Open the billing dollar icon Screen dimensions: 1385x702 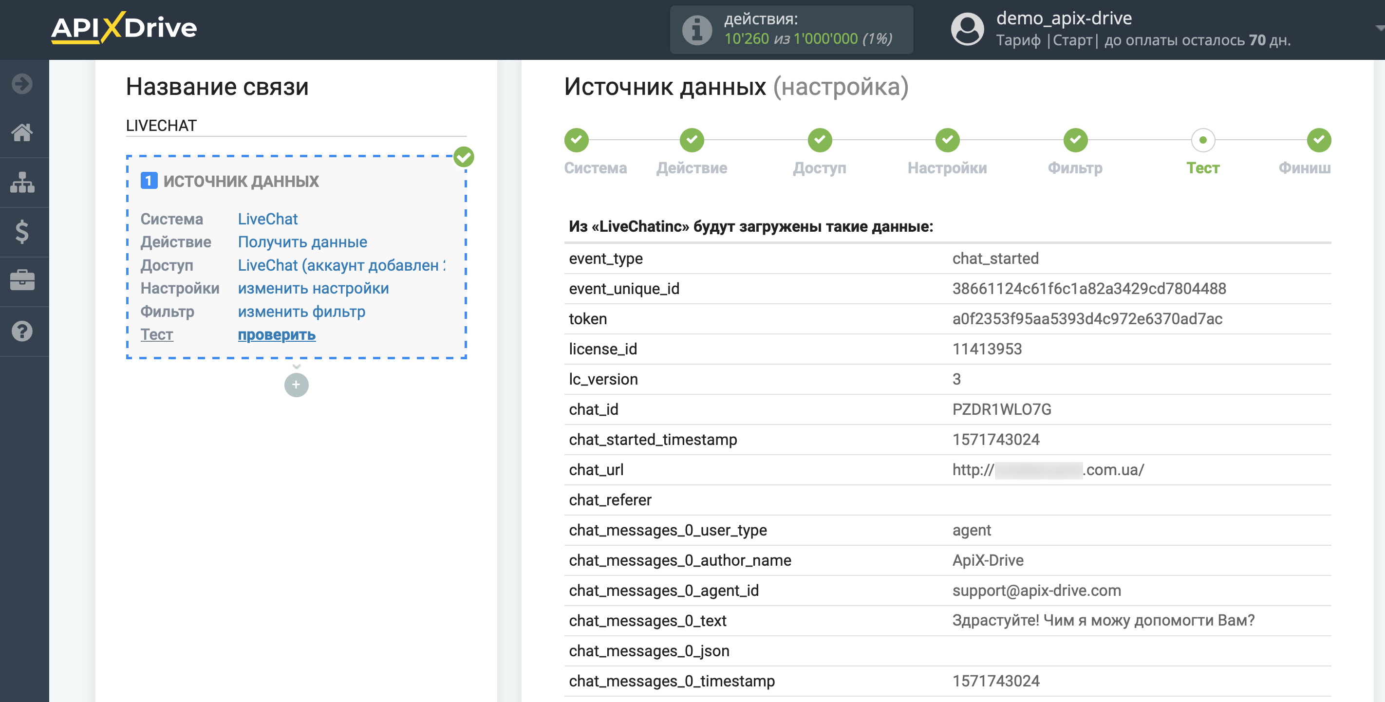(22, 232)
